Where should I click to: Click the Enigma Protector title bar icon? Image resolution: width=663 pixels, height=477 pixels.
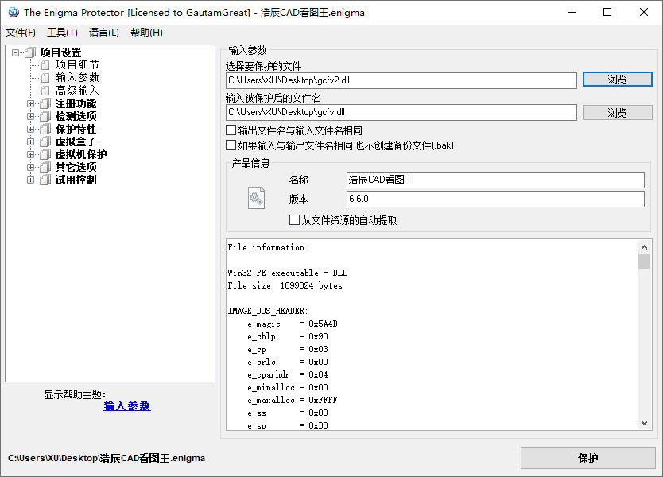(13, 12)
